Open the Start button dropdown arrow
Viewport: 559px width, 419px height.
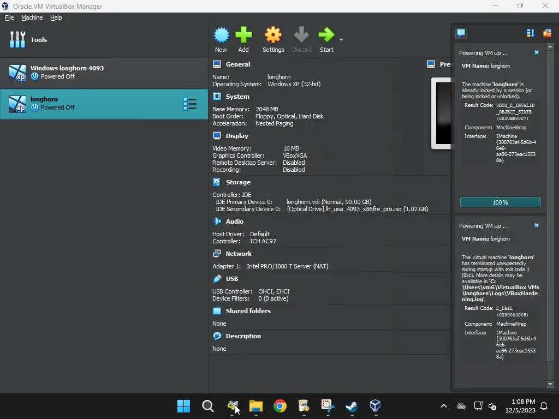coord(341,39)
